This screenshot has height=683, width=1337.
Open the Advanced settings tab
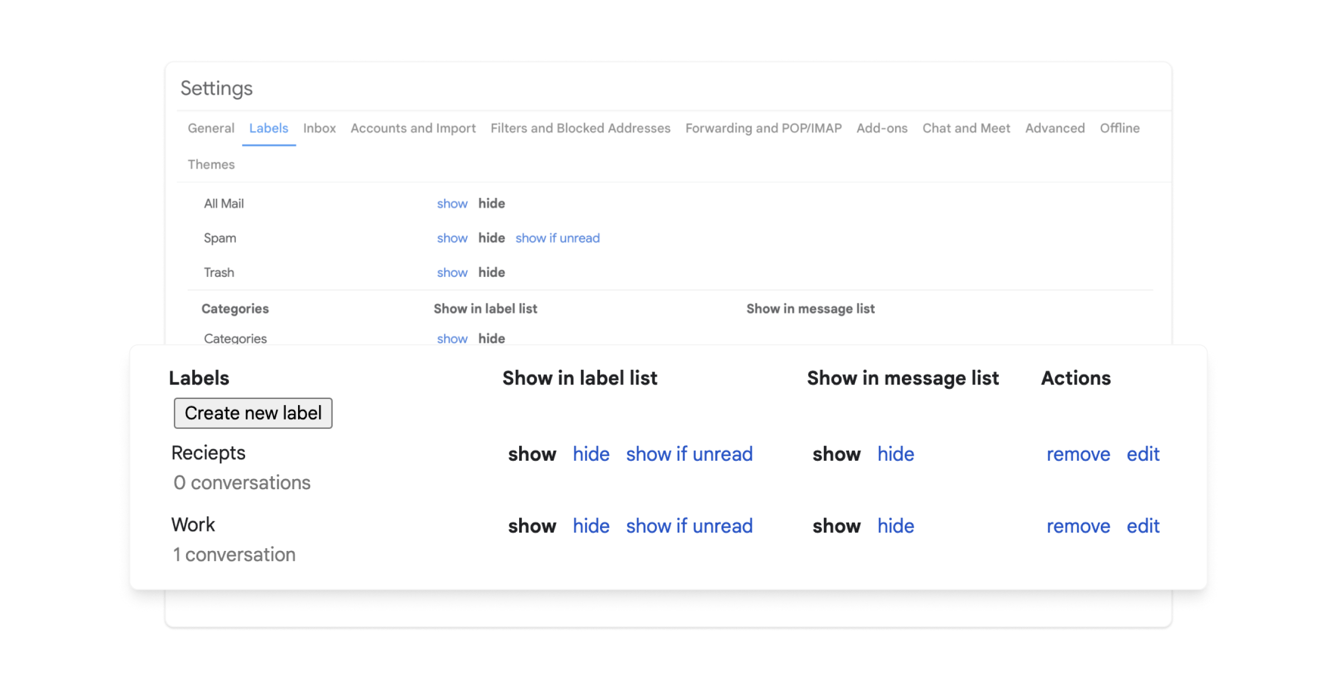(1055, 128)
